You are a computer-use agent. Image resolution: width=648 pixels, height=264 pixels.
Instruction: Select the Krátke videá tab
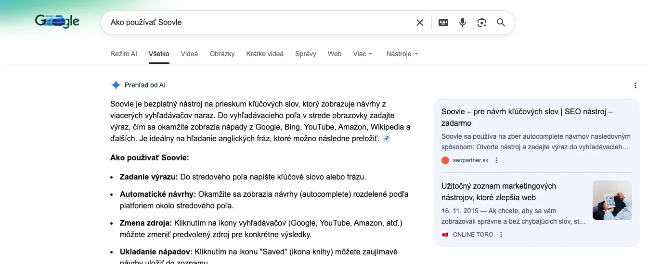[265, 54]
